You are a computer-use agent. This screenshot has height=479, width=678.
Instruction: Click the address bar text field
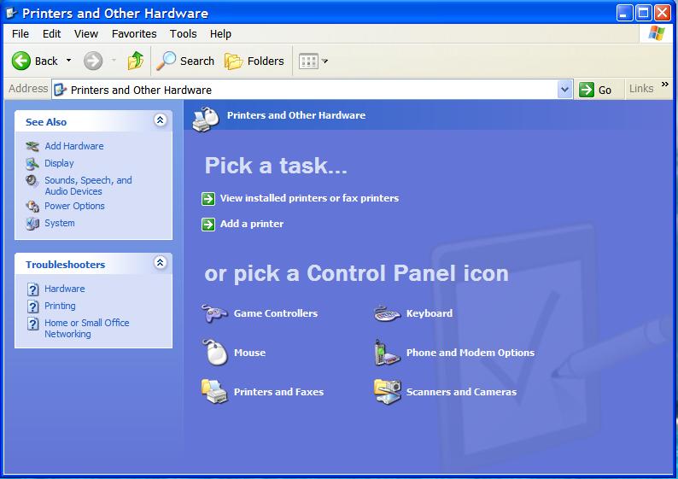(307, 90)
